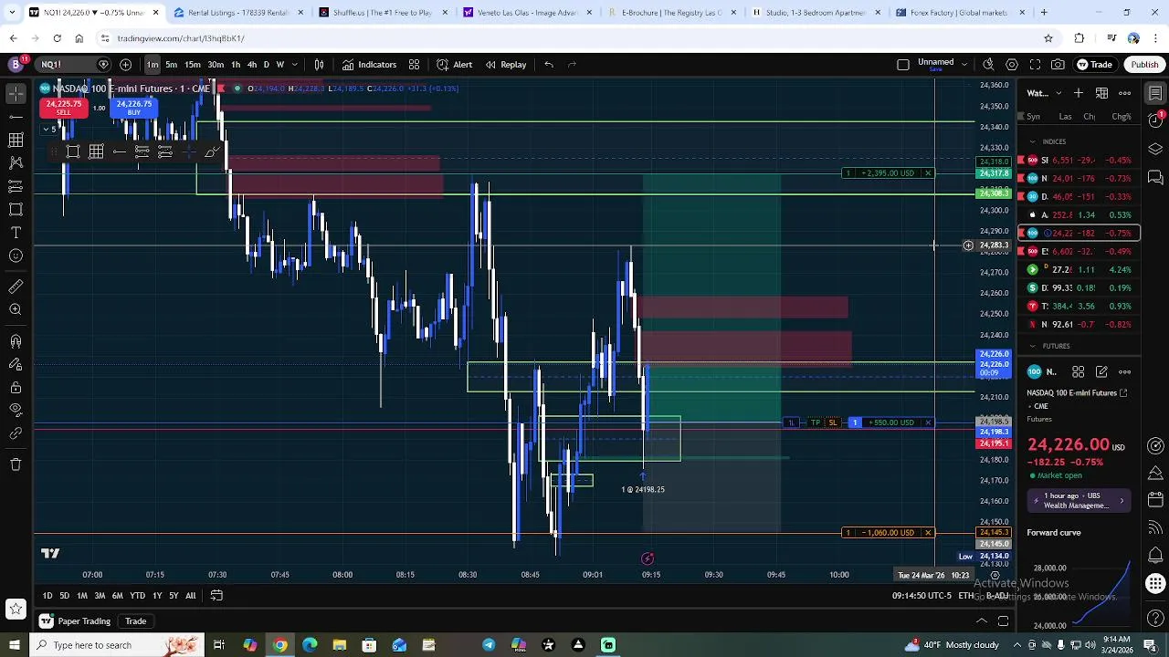Close the +2,395.00 USD take profit line
1169x657 pixels.
point(928,173)
